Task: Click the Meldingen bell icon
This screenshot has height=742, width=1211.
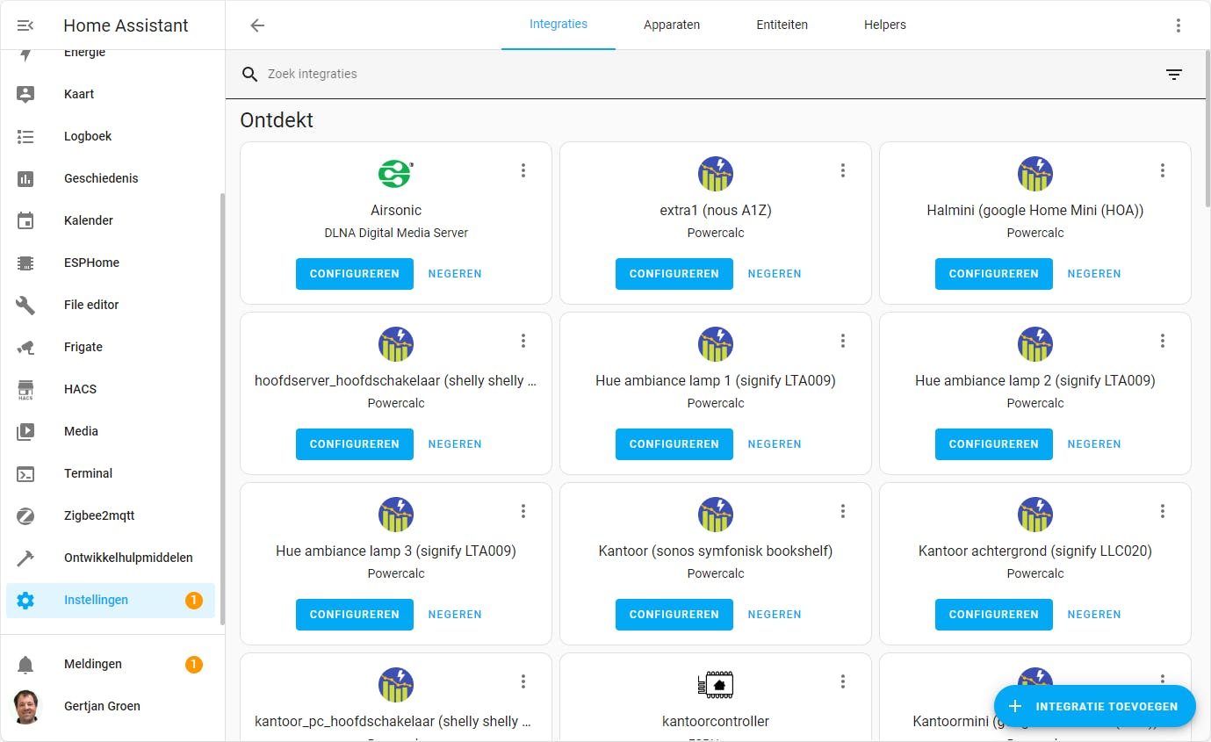Action: coord(25,665)
